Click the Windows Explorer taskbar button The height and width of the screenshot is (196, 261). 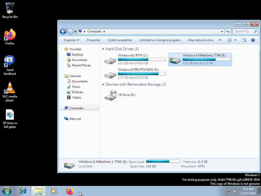click(x=38, y=191)
